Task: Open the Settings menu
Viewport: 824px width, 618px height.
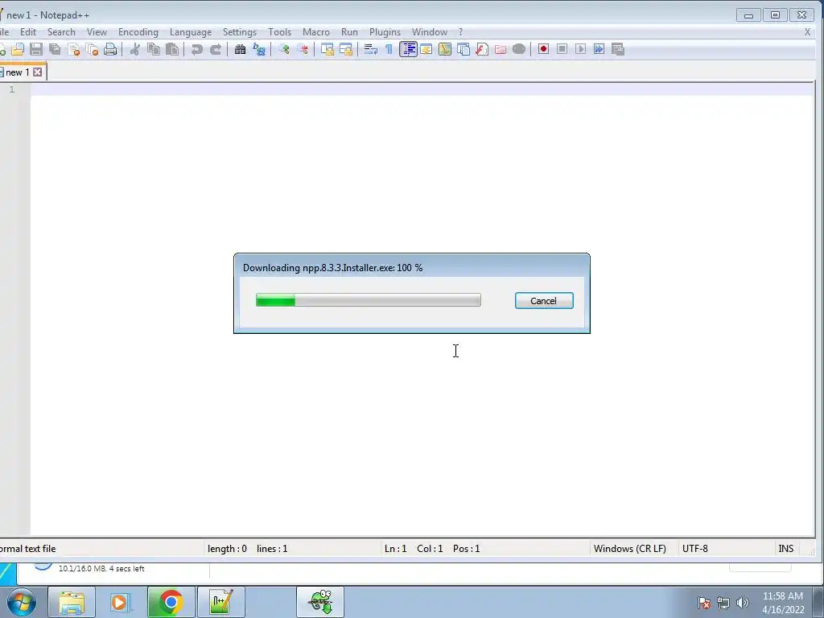Action: click(240, 32)
